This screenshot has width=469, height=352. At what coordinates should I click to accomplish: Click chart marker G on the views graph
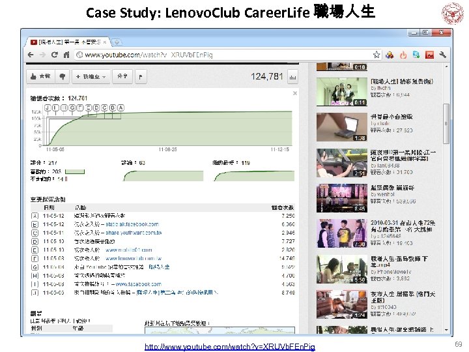click(72, 108)
